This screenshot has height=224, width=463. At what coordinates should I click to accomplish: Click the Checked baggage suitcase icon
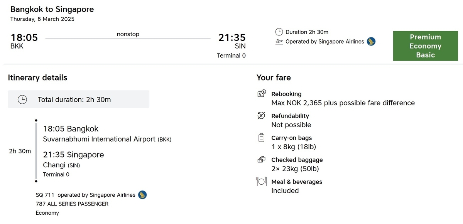click(262, 159)
